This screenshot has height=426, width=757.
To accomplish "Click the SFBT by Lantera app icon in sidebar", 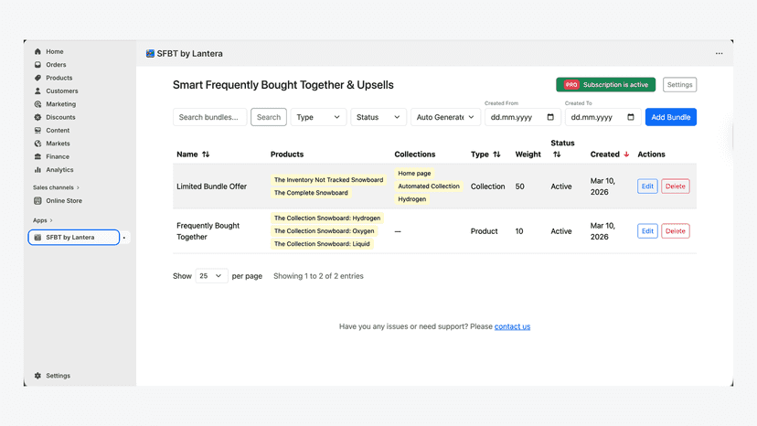I will point(37,237).
